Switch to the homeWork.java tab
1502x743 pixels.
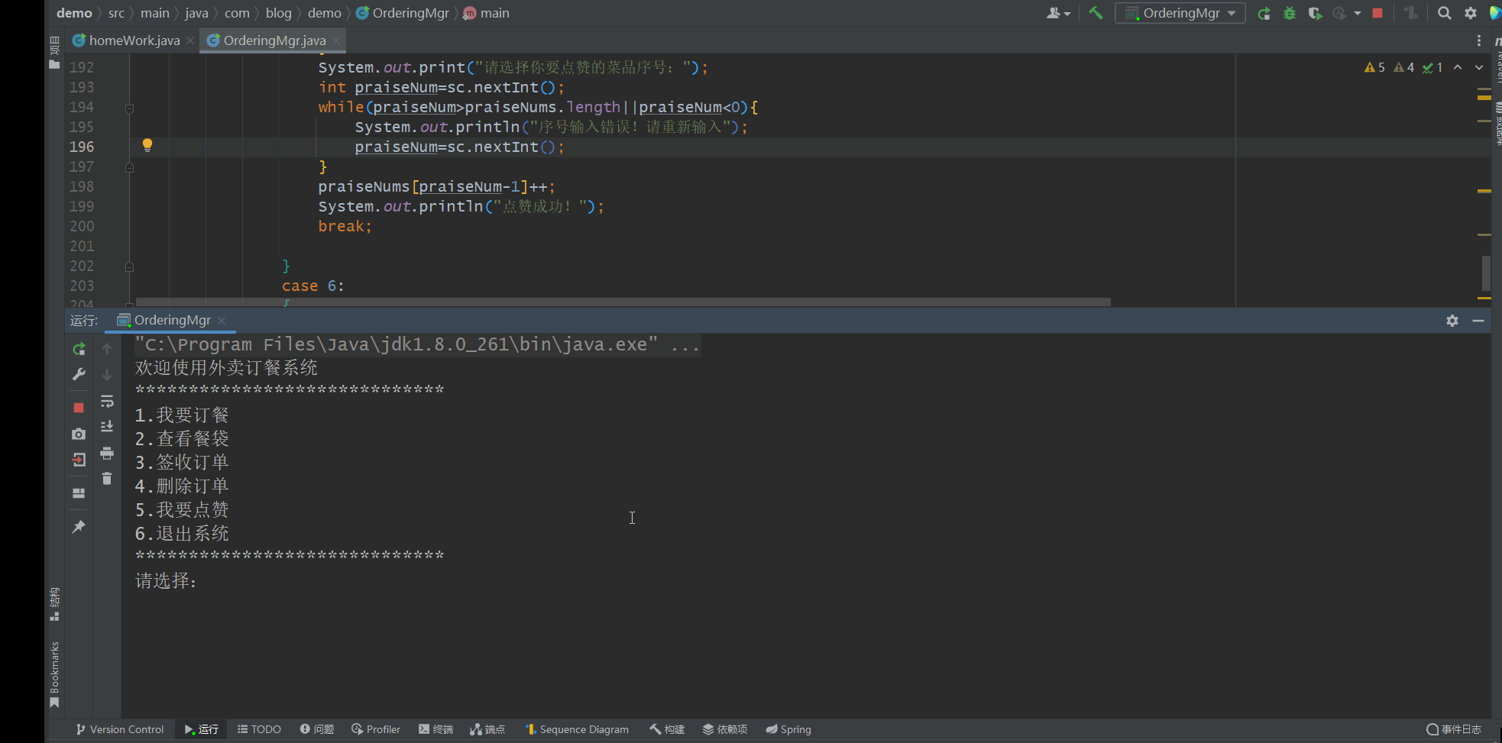(134, 40)
